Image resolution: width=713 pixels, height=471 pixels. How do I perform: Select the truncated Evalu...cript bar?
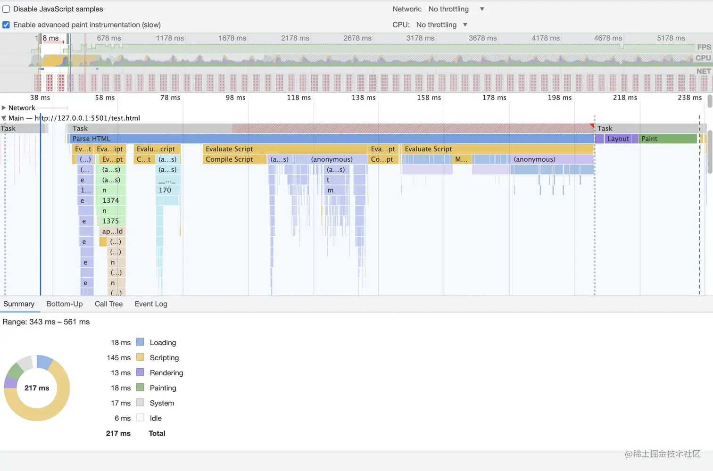tap(157, 149)
